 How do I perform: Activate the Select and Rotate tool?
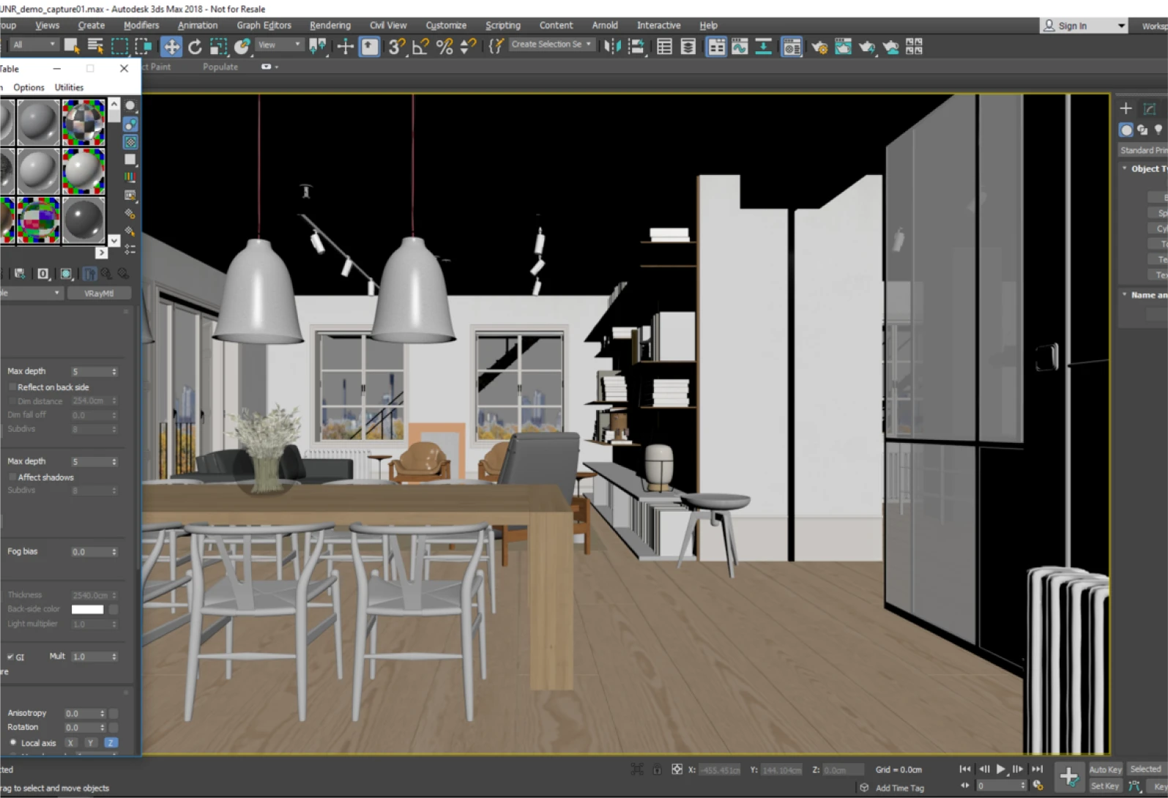point(195,47)
